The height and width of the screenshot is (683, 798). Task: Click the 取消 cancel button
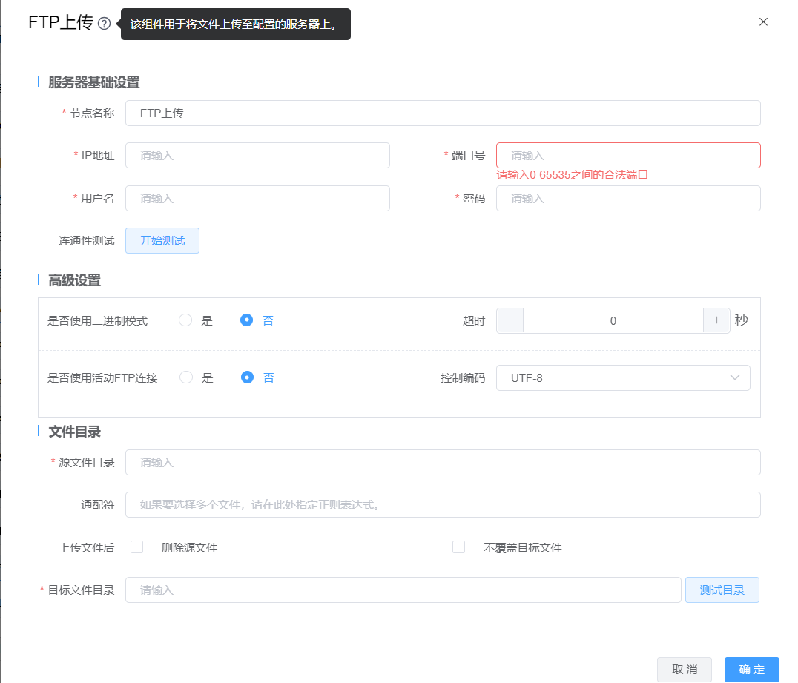pos(684,670)
